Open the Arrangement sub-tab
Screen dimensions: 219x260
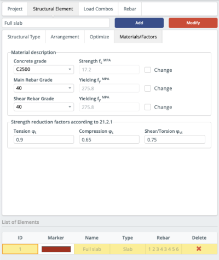(x=65, y=37)
